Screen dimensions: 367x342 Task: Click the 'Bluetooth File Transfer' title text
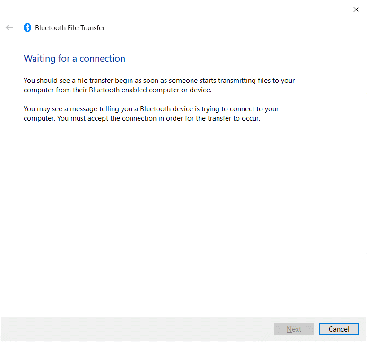[x=70, y=28]
